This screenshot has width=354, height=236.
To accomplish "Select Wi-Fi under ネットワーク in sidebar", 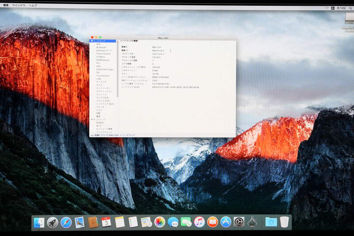I will coord(99,126).
